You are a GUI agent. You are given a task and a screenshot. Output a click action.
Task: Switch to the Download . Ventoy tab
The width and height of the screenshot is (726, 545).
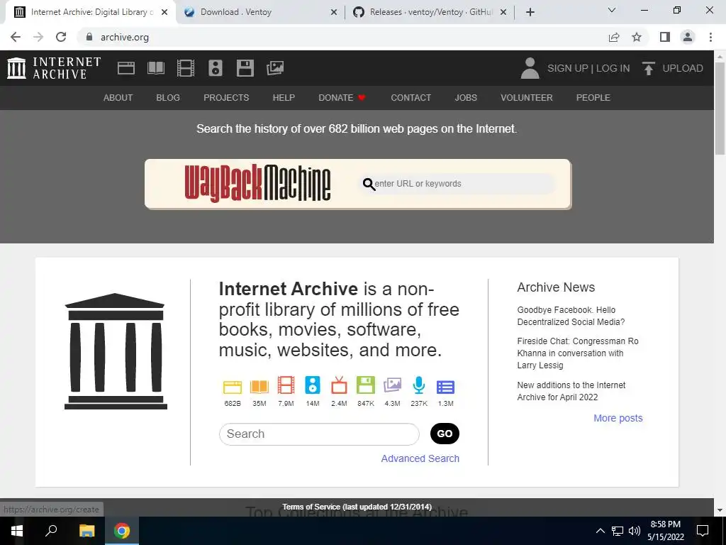pos(261,12)
